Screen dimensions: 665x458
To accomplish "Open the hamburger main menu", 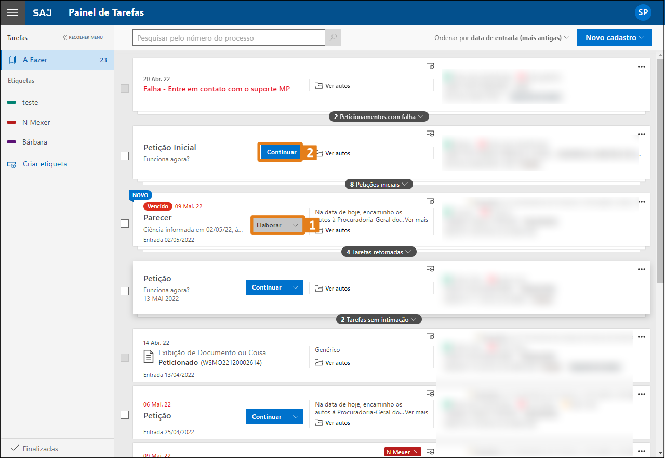I will (12, 12).
